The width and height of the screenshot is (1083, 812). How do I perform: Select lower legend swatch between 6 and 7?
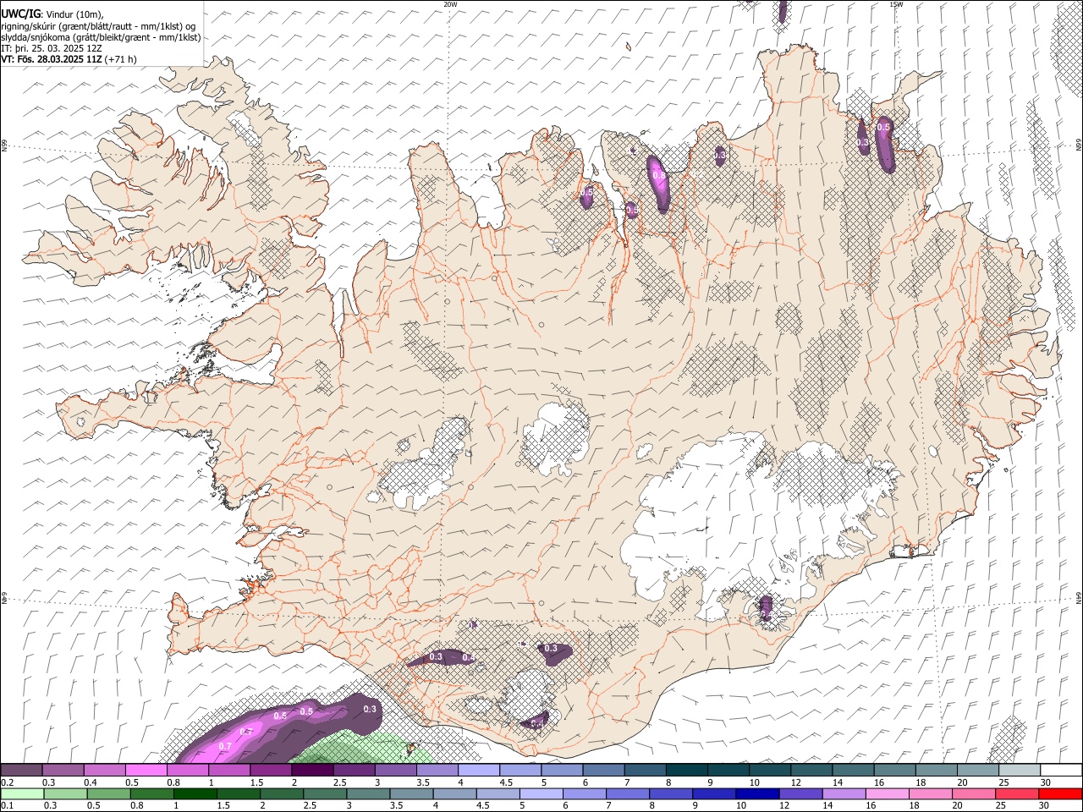point(583,794)
